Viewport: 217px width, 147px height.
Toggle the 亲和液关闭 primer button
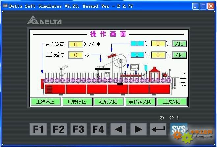tap(140, 102)
